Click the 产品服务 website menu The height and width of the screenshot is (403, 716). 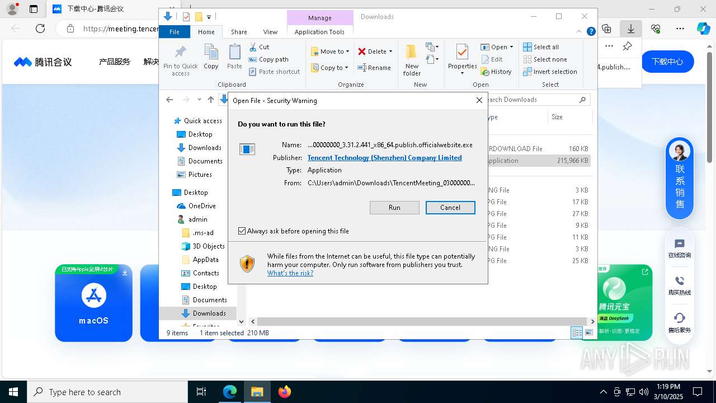pyautogui.click(x=115, y=62)
